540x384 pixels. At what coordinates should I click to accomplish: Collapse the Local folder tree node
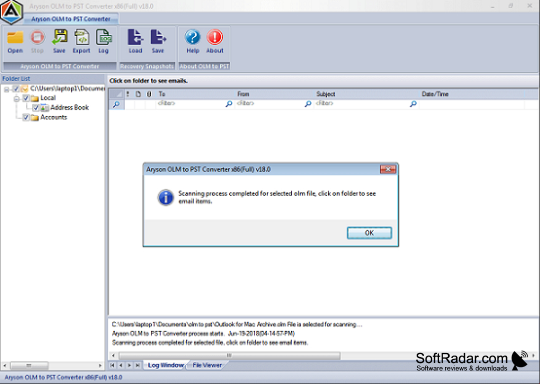click(16, 99)
